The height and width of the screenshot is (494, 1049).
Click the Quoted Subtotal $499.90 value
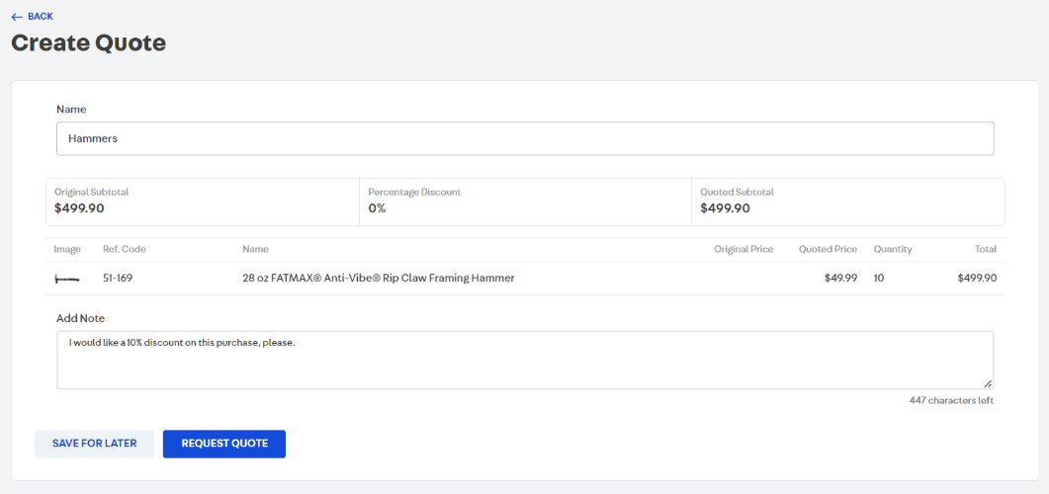pyautogui.click(x=725, y=208)
